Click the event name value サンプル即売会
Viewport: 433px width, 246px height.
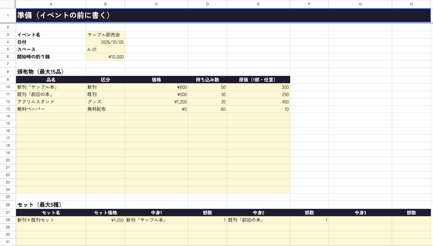point(105,35)
